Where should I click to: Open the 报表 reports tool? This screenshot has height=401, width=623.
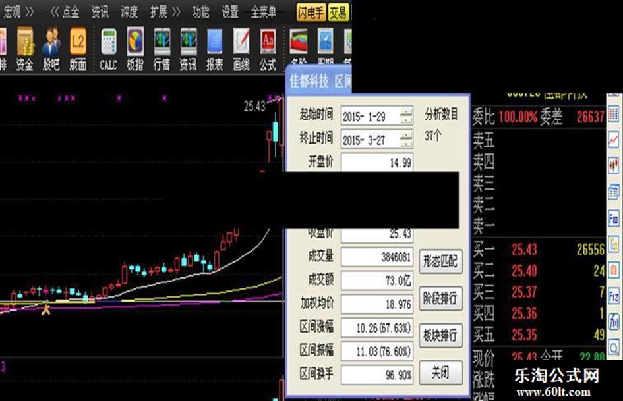click(x=215, y=49)
